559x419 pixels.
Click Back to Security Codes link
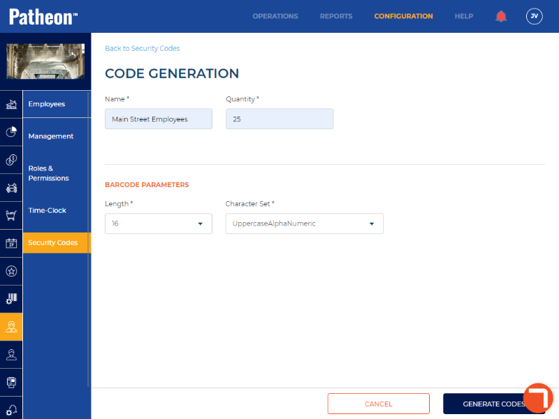point(143,48)
